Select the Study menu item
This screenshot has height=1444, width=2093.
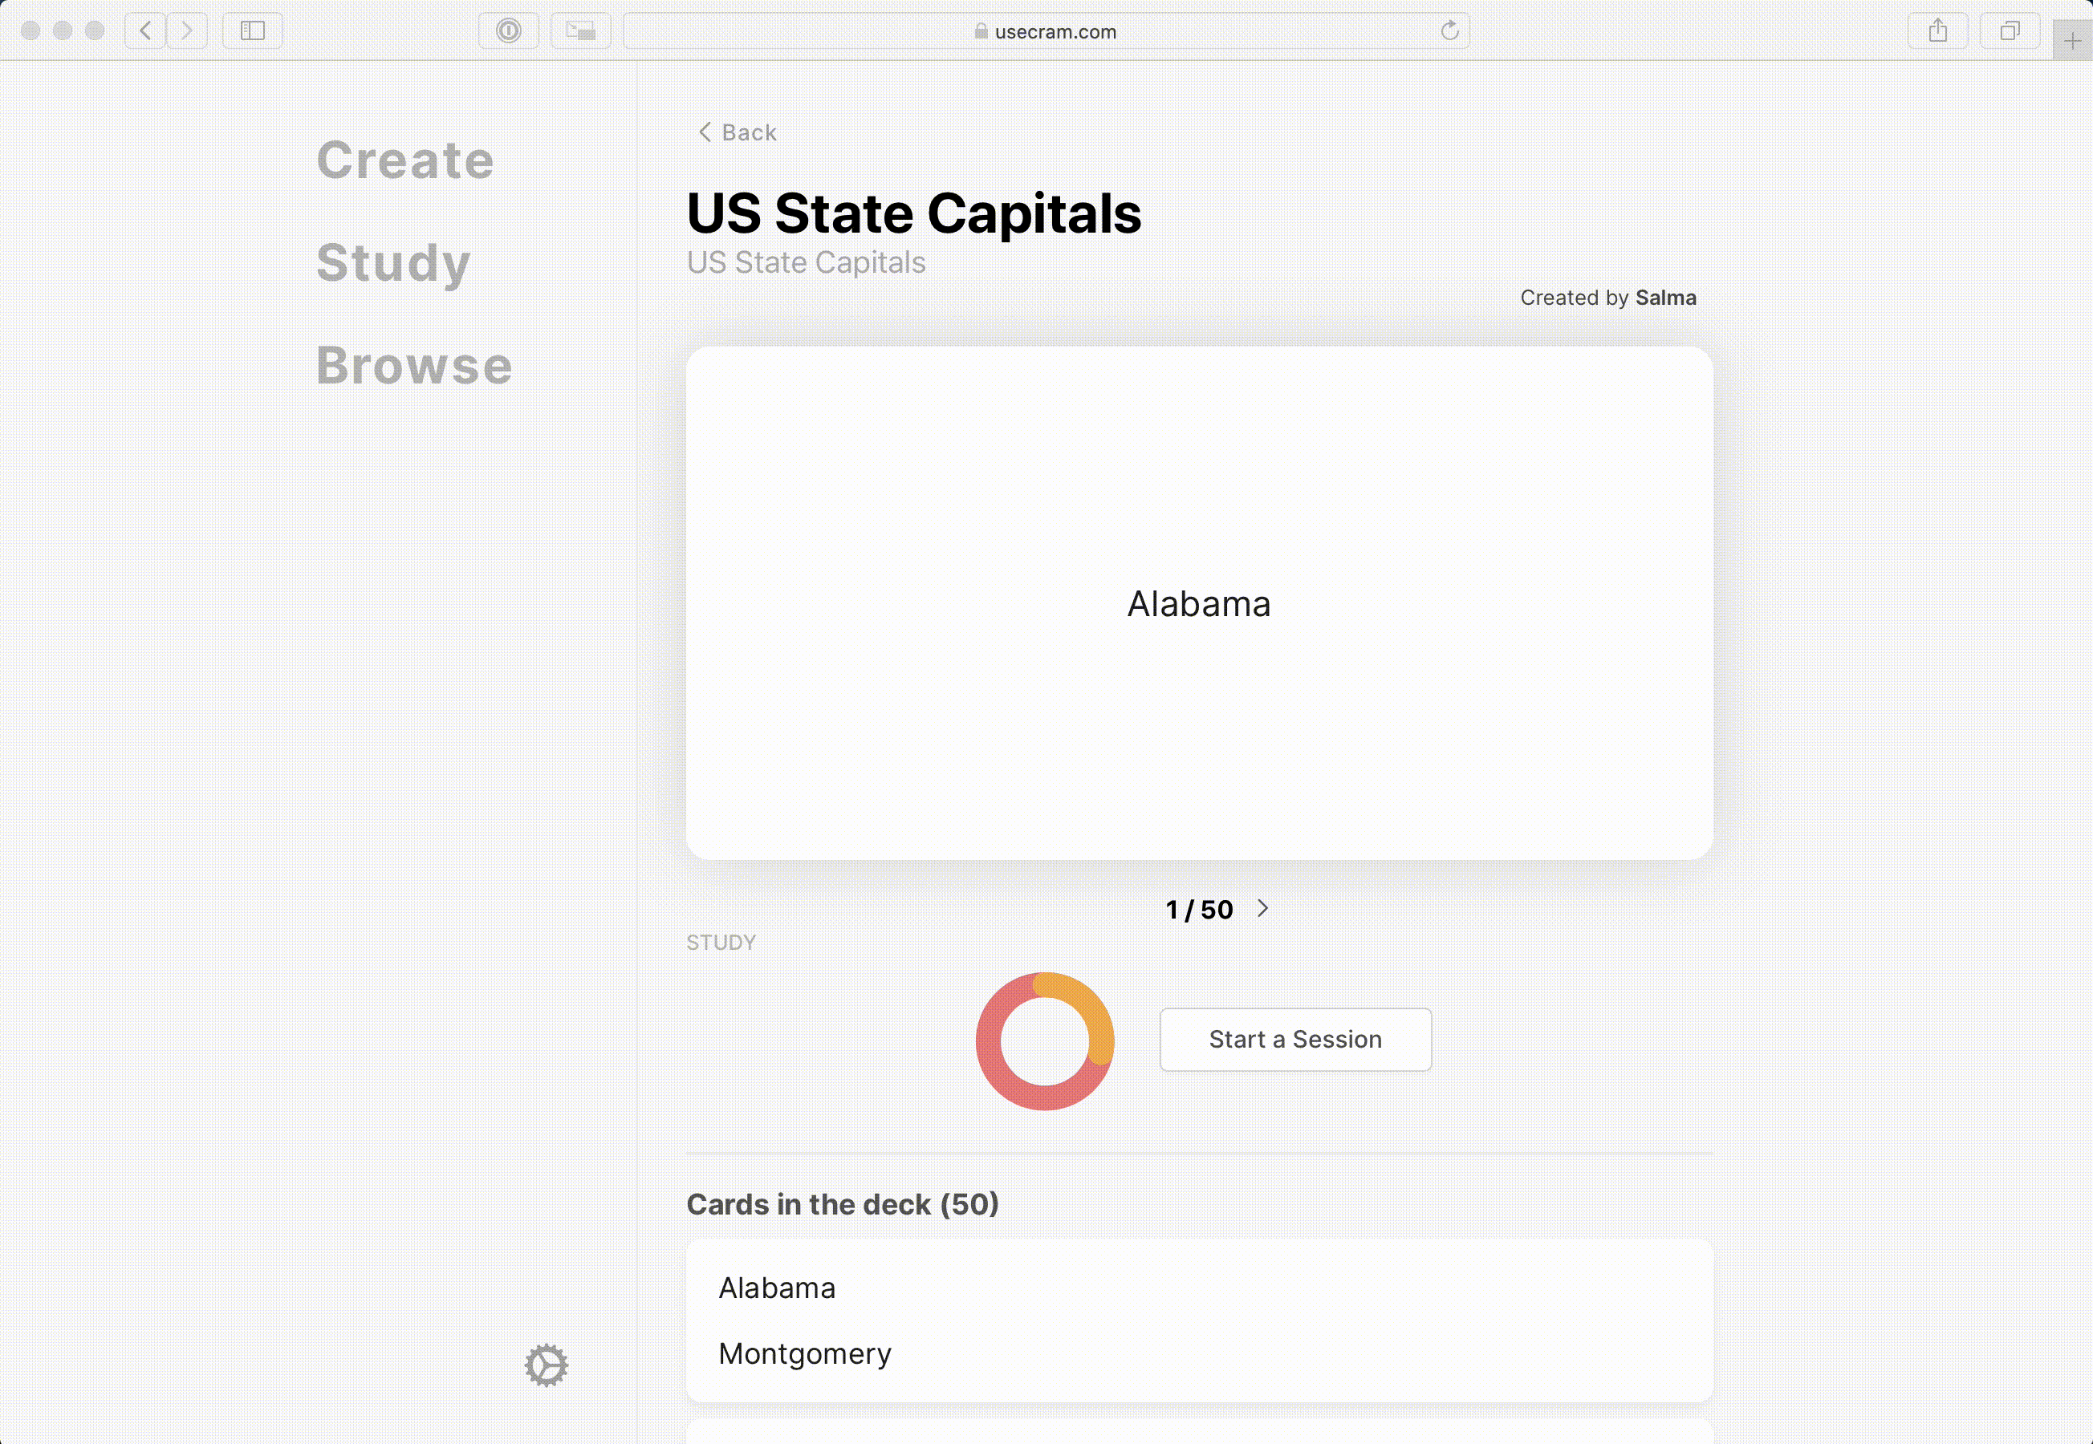(x=392, y=262)
